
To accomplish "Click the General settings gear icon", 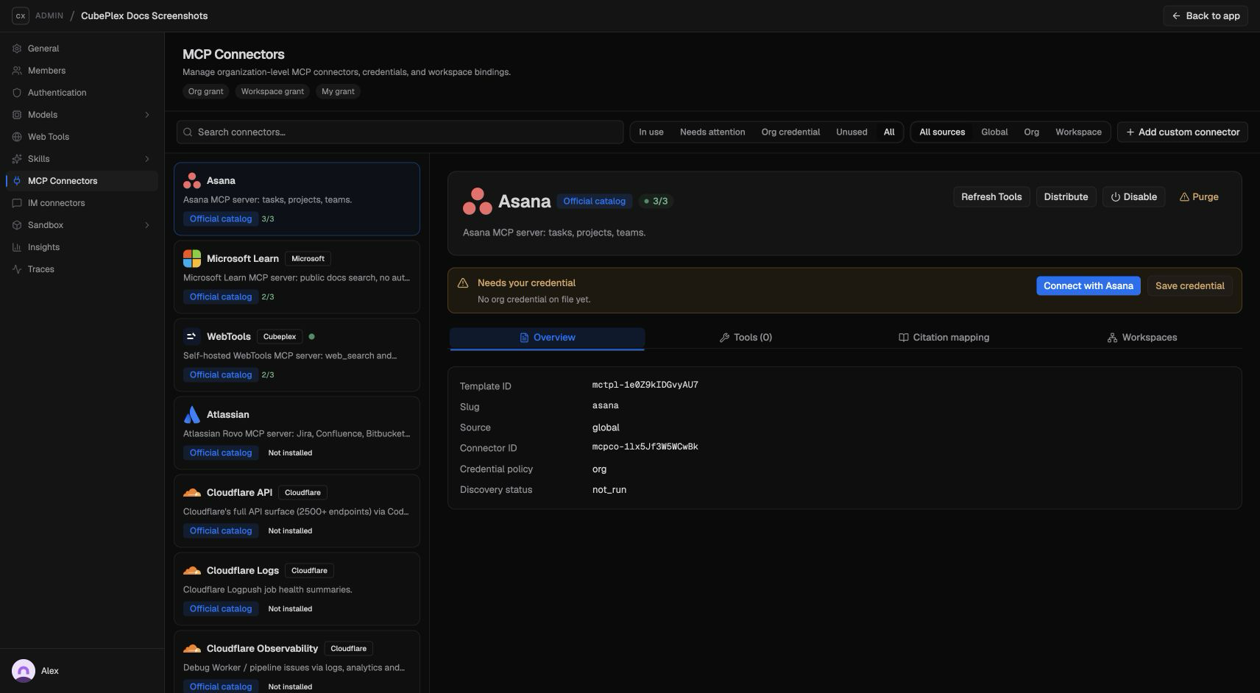I will (17, 49).
